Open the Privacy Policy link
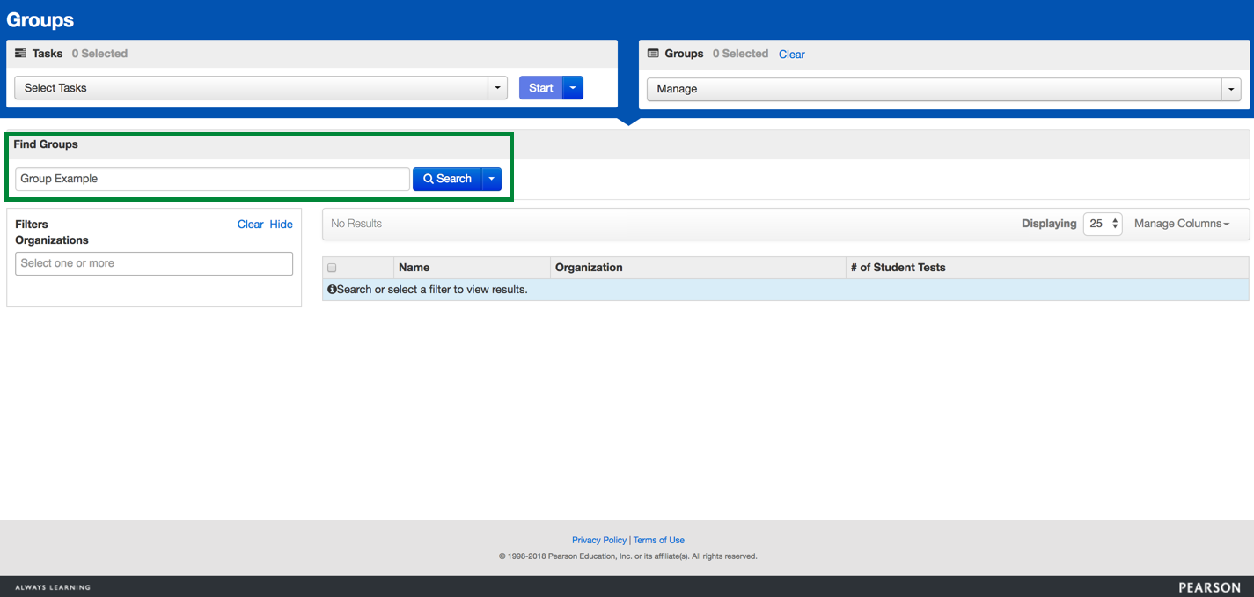This screenshot has height=597, width=1254. (x=598, y=541)
